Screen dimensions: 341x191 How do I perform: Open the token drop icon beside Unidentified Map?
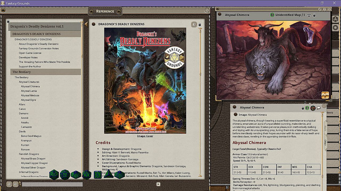[x=309, y=15]
